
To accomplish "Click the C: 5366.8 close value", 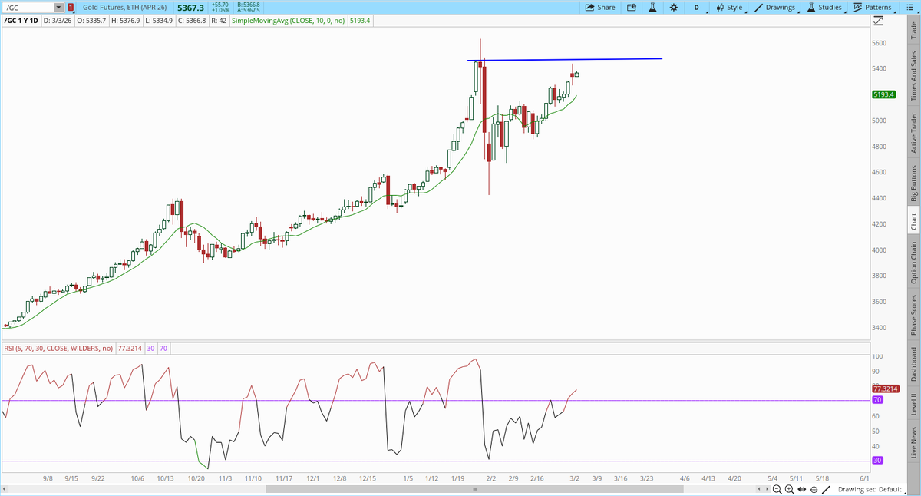I will (192, 21).
